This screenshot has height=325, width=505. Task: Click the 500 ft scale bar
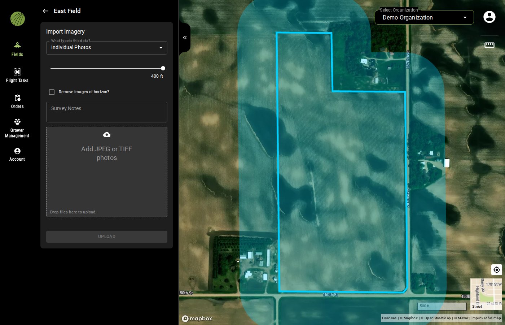pos(442,306)
